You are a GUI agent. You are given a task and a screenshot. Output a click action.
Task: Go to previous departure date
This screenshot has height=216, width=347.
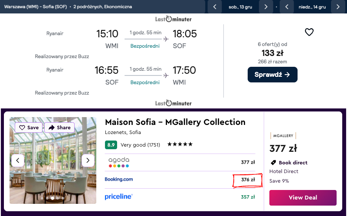pyautogui.click(x=214, y=7)
